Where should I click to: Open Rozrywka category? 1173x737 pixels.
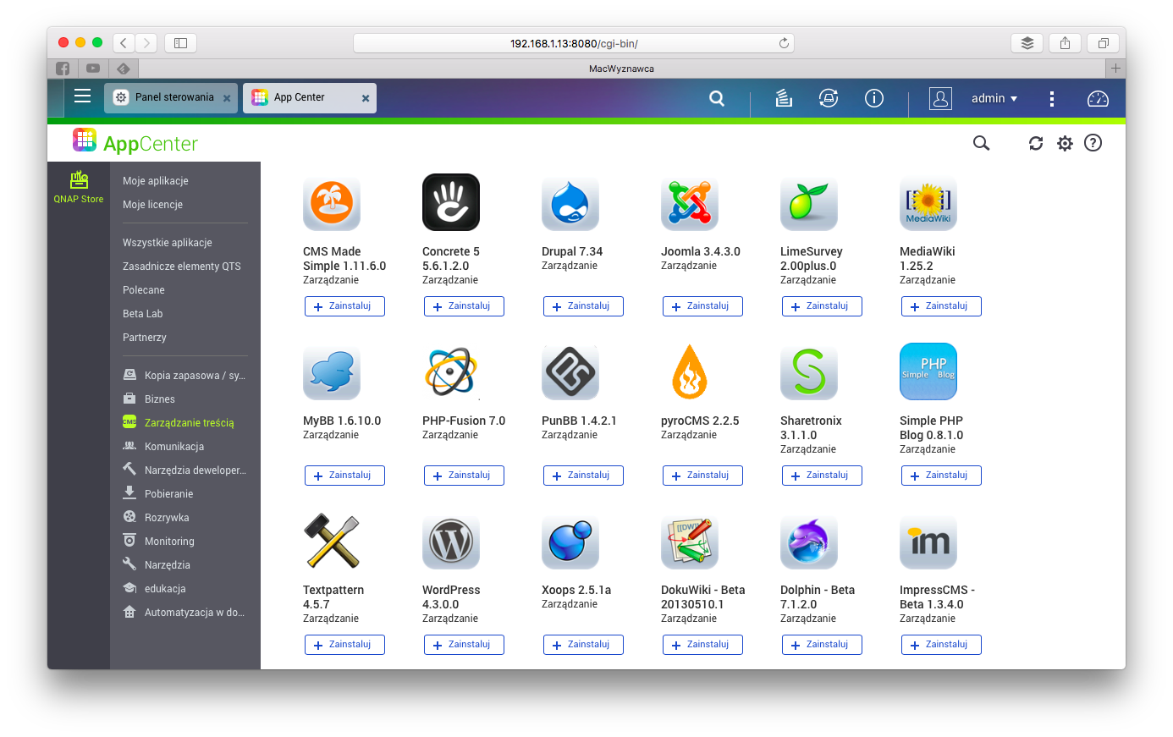157,518
